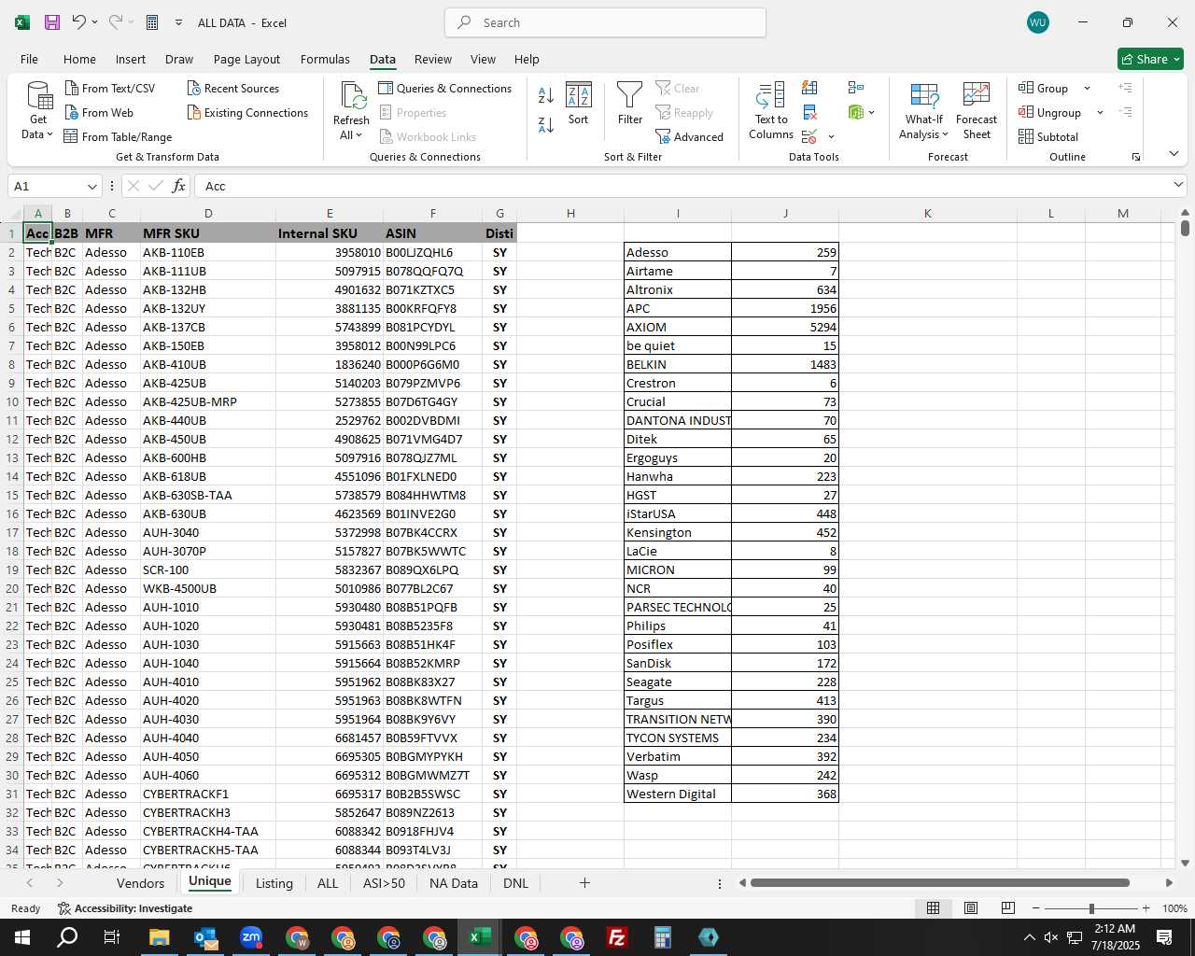Open the Name Box dropdown
This screenshot has height=956, width=1195.
91,186
